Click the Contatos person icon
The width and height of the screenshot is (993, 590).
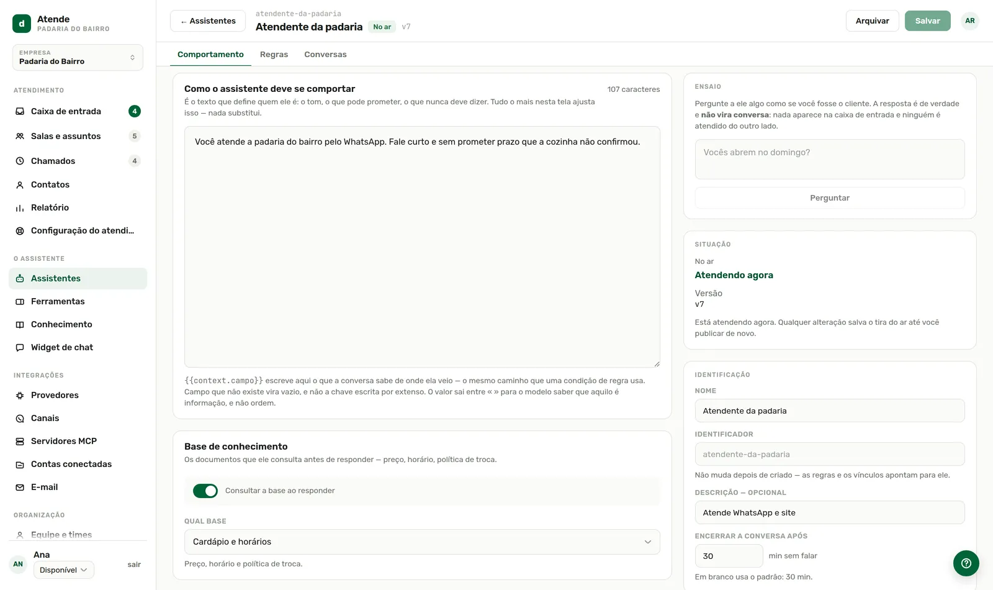(20, 184)
